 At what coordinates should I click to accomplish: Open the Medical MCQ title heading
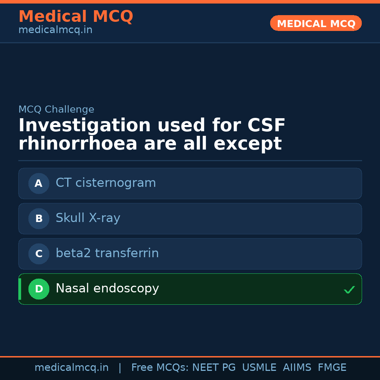click(x=76, y=17)
